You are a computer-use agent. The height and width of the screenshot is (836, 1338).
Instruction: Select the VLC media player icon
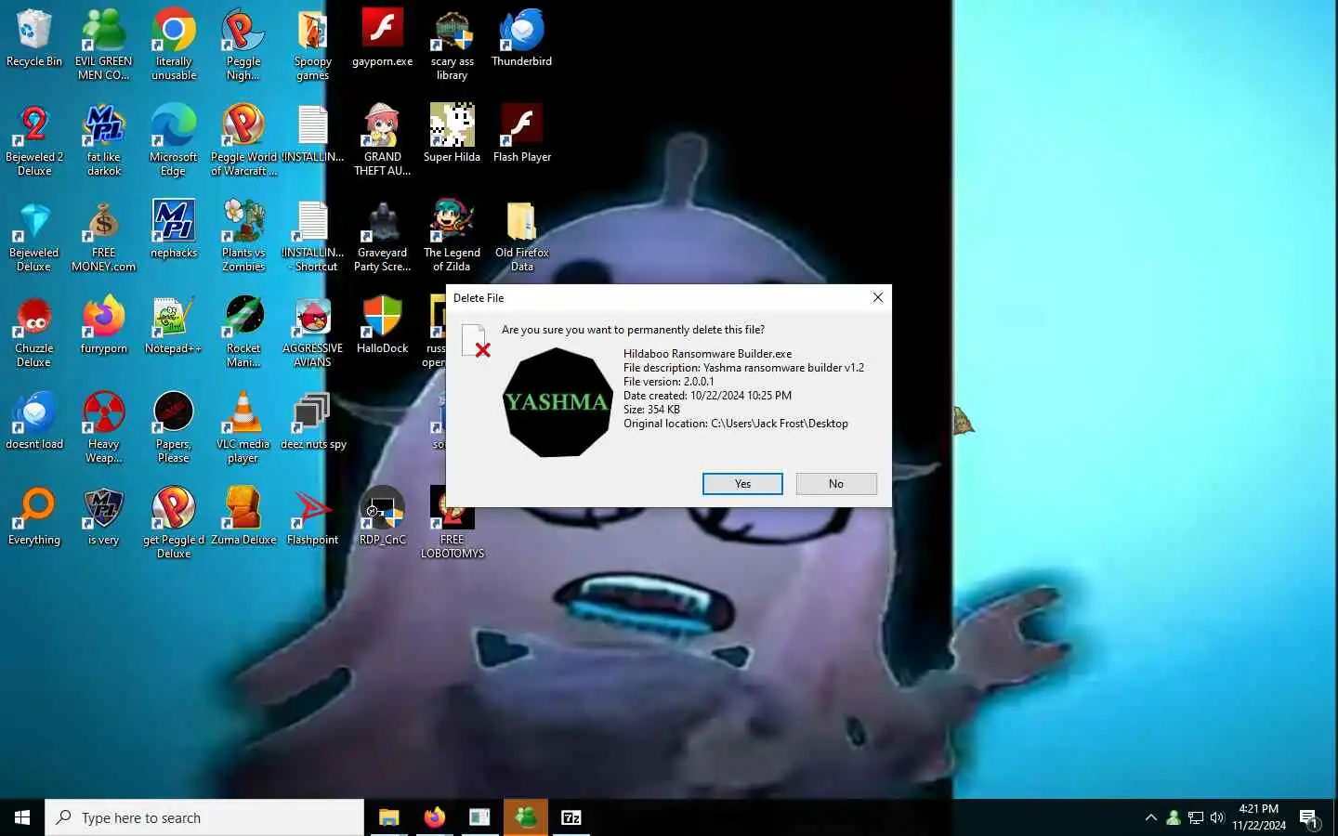243,427
